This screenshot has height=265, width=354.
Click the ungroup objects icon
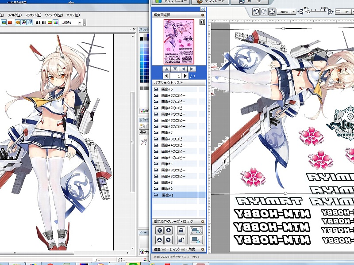coord(196,240)
